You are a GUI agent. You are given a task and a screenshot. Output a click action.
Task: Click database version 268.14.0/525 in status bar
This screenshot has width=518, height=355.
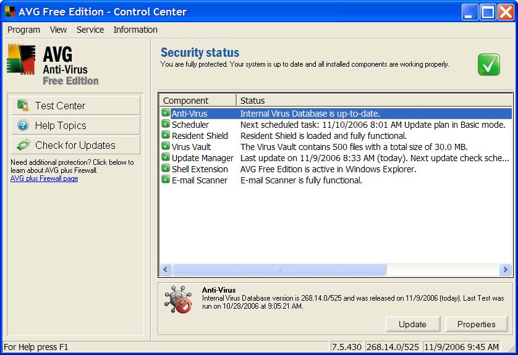(x=393, y=347)
